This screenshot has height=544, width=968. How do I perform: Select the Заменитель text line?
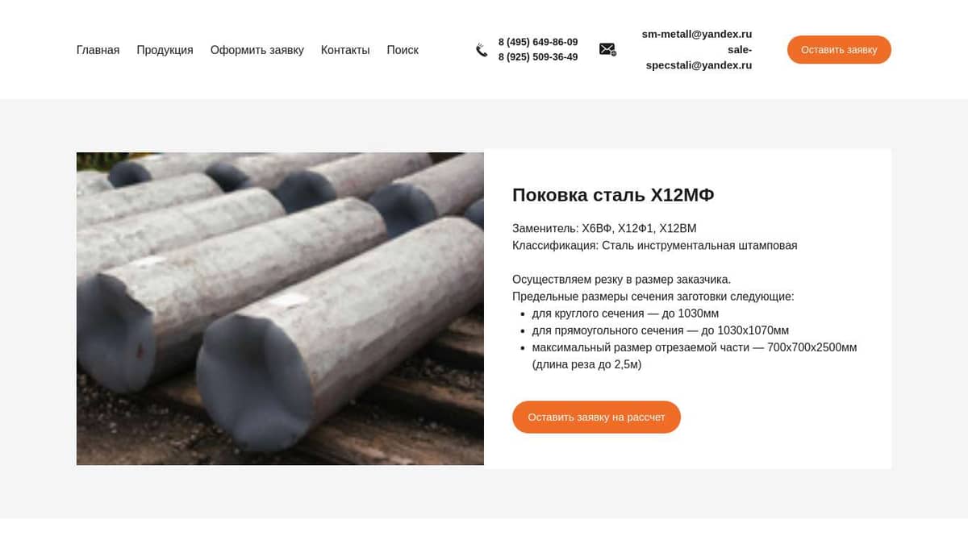pyautogui.click(x=604, y=229)
